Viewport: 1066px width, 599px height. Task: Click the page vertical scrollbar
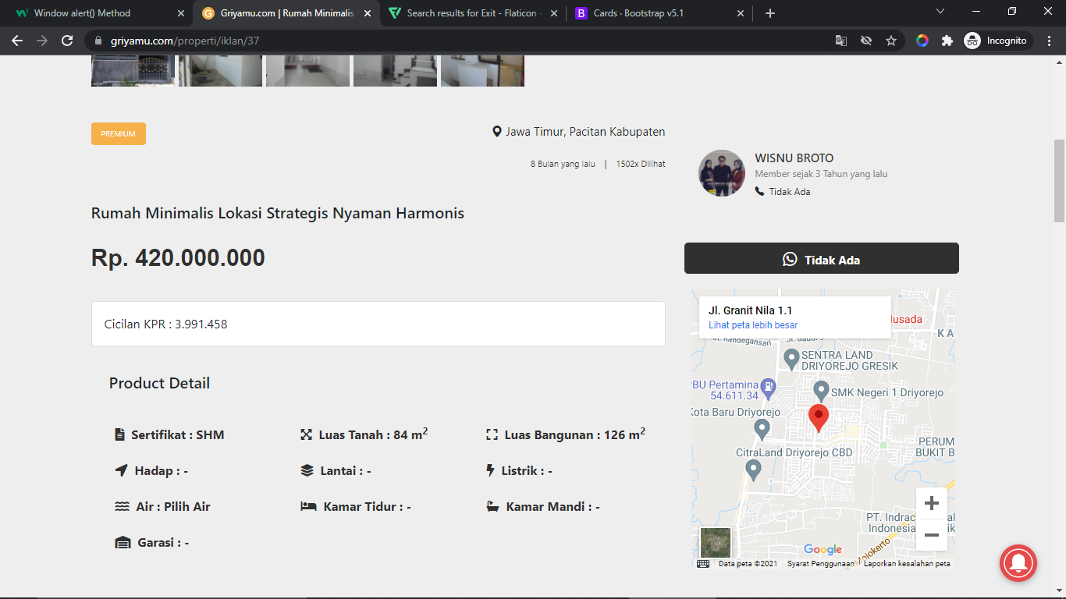click(1059, 179)
